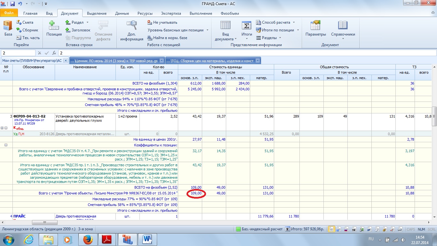Open the Экспертиза ribbon tab
Screen dimensions: 437x246
[x=171, y=13]
